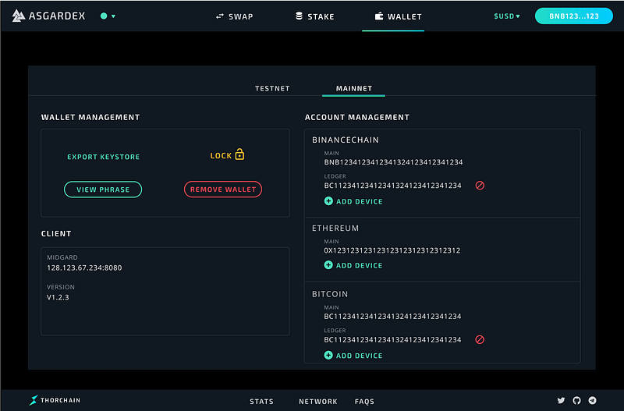Click the swap arrows icon
This screenshot has height=411, width=624.
pyautogui.click(x=220, y=16)
